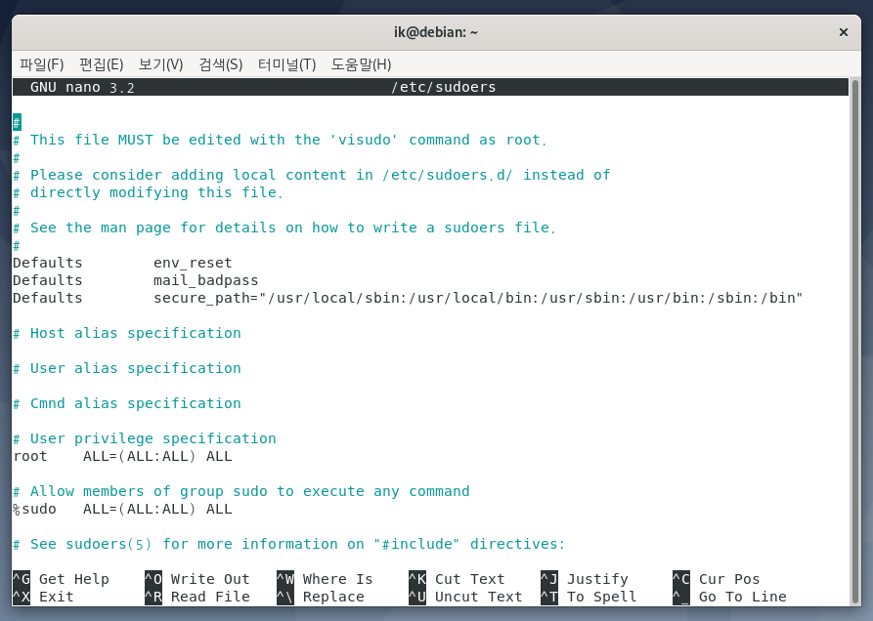Image resolution: width=873 pixels, height=621 pixels.
Task: Click the ^W Where Is shortcut
Action: (x=325, y=579)
